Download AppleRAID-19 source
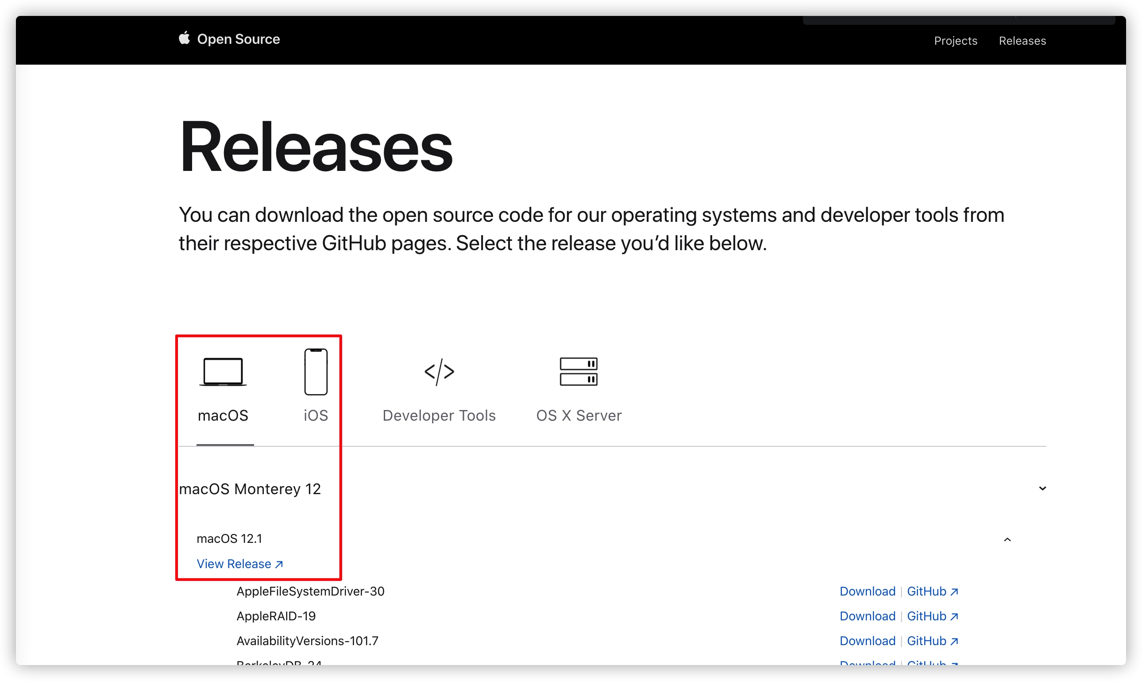The image size is (1142, 681). pyautogui.click(x=867, y=616)
